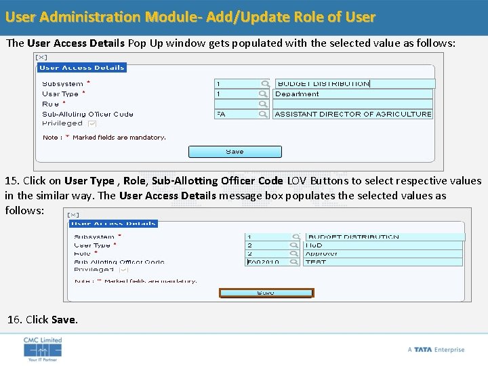Click User Access Details title of lower dialog
Screen dimensions: 488x366
114,224
